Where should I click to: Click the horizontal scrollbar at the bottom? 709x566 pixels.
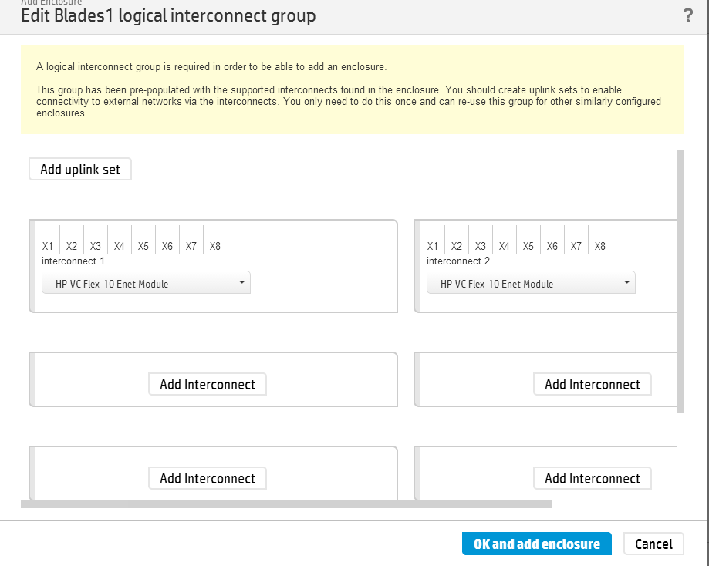(286, 504)
